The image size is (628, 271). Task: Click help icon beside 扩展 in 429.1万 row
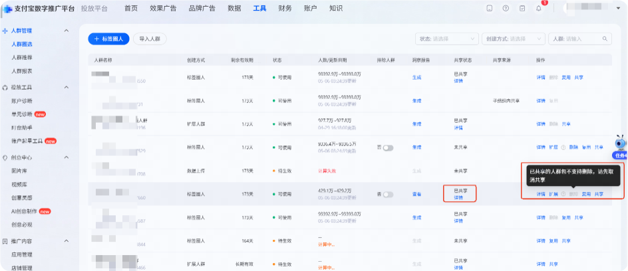(x=563, y=194)
